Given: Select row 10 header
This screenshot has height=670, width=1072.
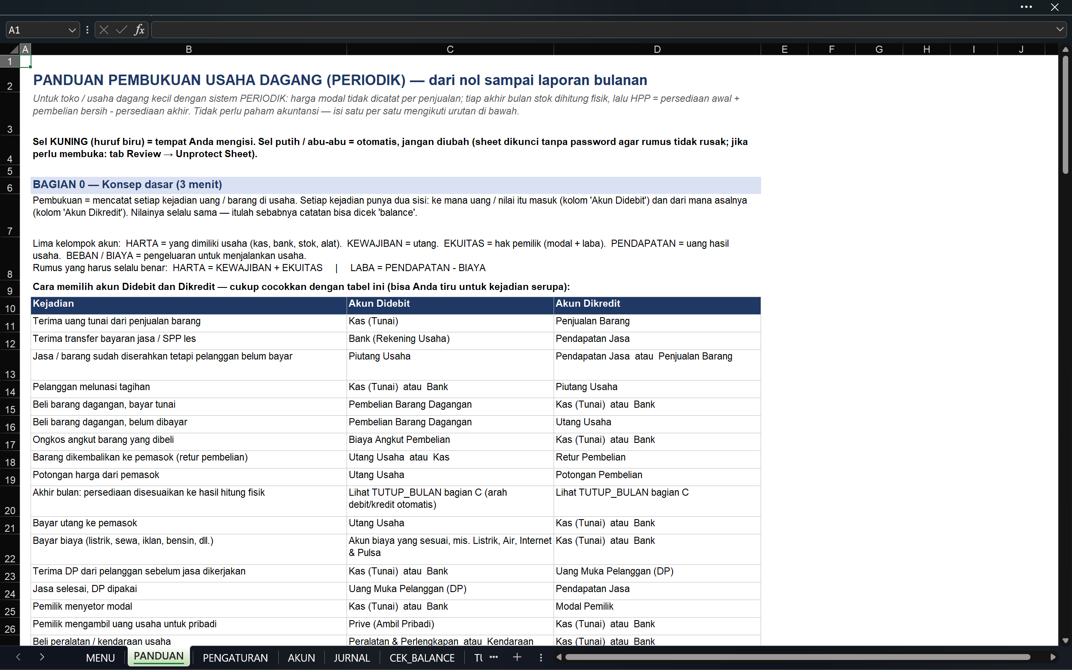Looking at the screenshot, I should (x=10, y=306).
